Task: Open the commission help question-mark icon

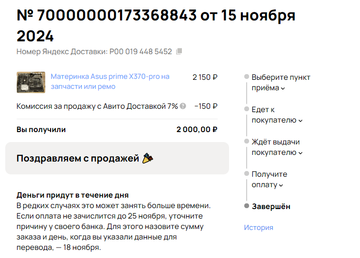Action: coord(183,106)
